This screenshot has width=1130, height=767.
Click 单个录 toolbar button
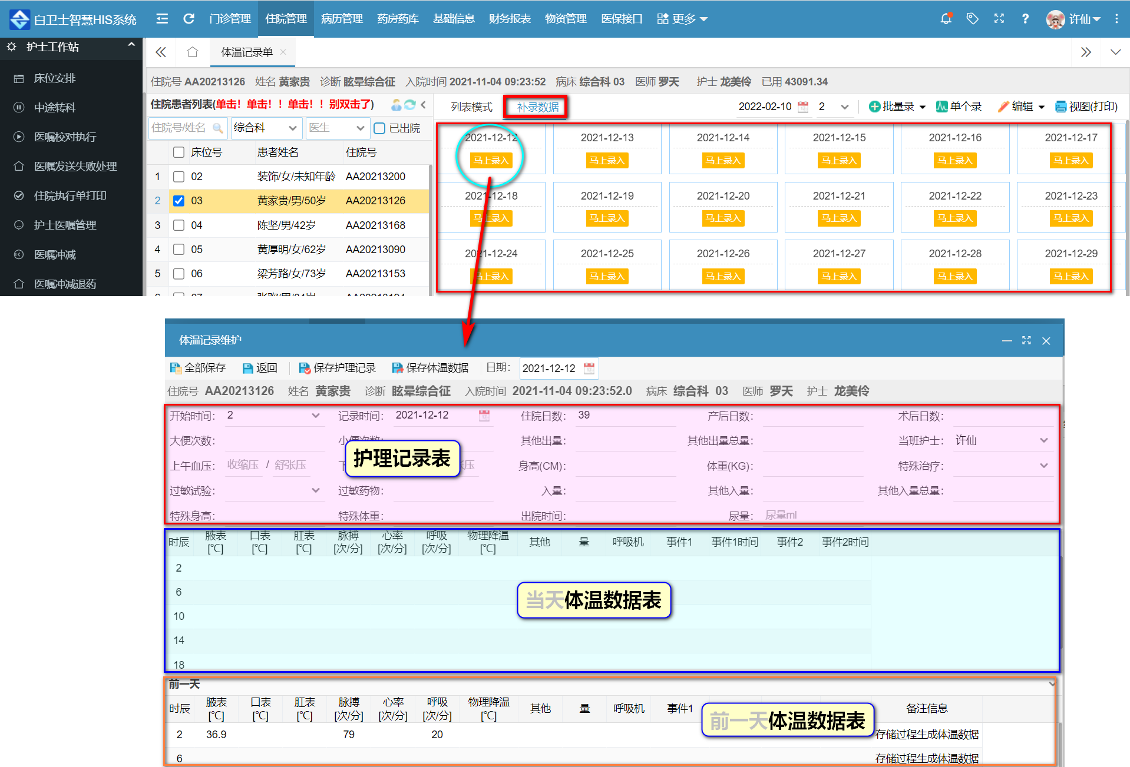pyautogui.click(x=959, y=107)
